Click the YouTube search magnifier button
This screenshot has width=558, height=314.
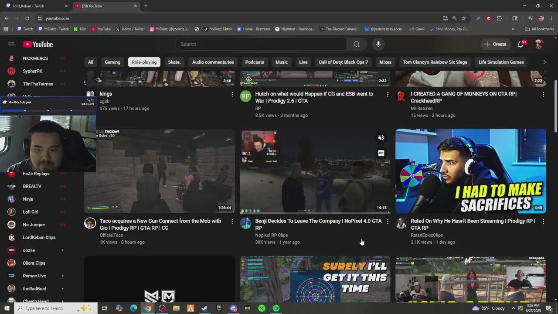click(x=357, y=44)
